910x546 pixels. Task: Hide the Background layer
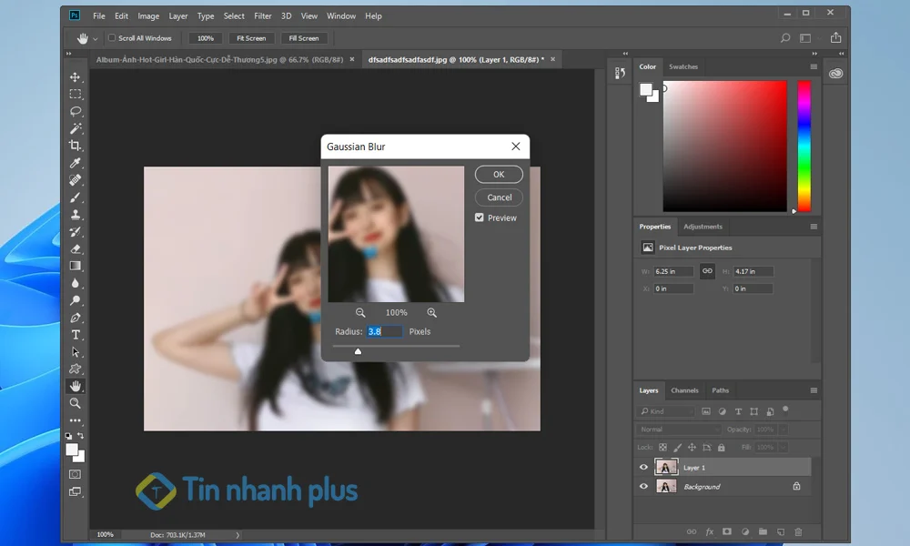643,486
